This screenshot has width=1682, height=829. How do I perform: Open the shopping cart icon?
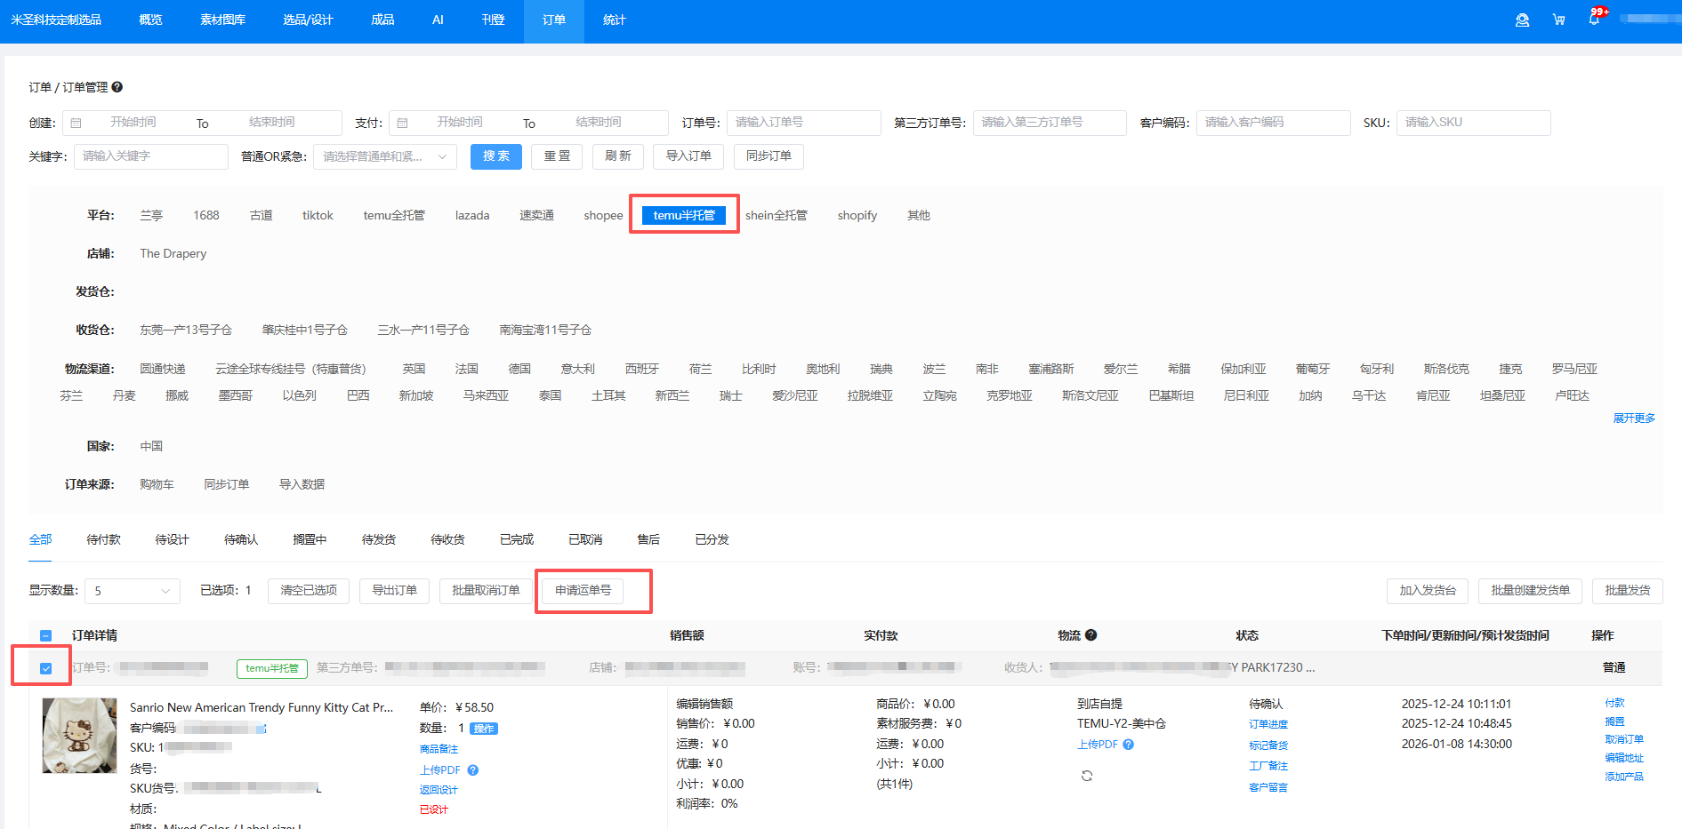pos(1558,20)
